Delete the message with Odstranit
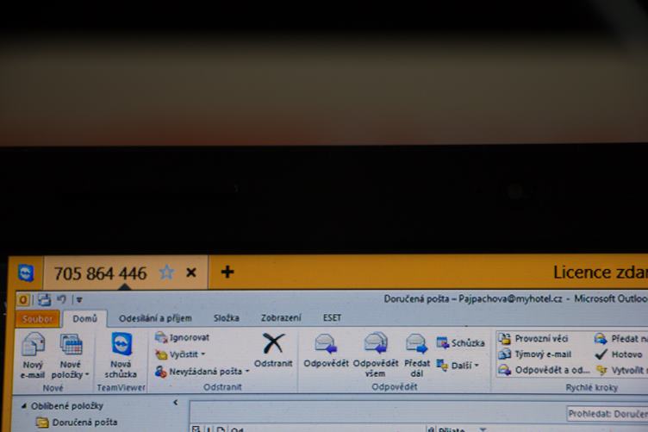 coord(273,351)
